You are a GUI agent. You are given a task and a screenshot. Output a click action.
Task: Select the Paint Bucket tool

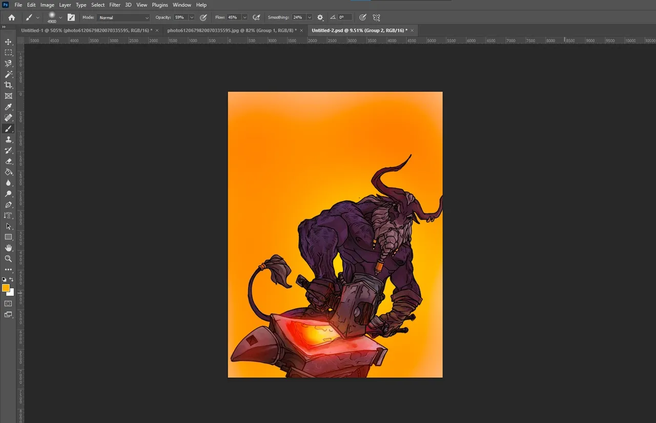(x=8, y=172)
